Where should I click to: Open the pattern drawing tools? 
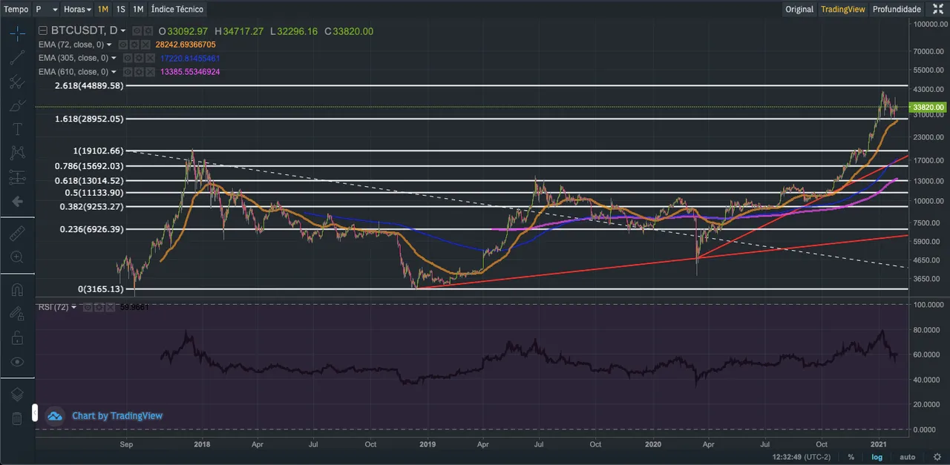point(17,153)
